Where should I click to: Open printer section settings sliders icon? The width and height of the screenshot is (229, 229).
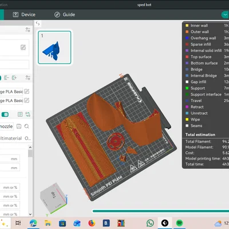pos(28,30)
